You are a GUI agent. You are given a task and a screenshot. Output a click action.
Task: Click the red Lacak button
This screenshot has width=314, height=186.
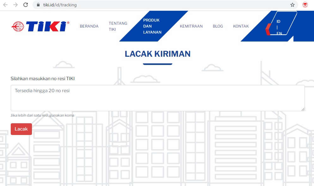coord(21,129)
